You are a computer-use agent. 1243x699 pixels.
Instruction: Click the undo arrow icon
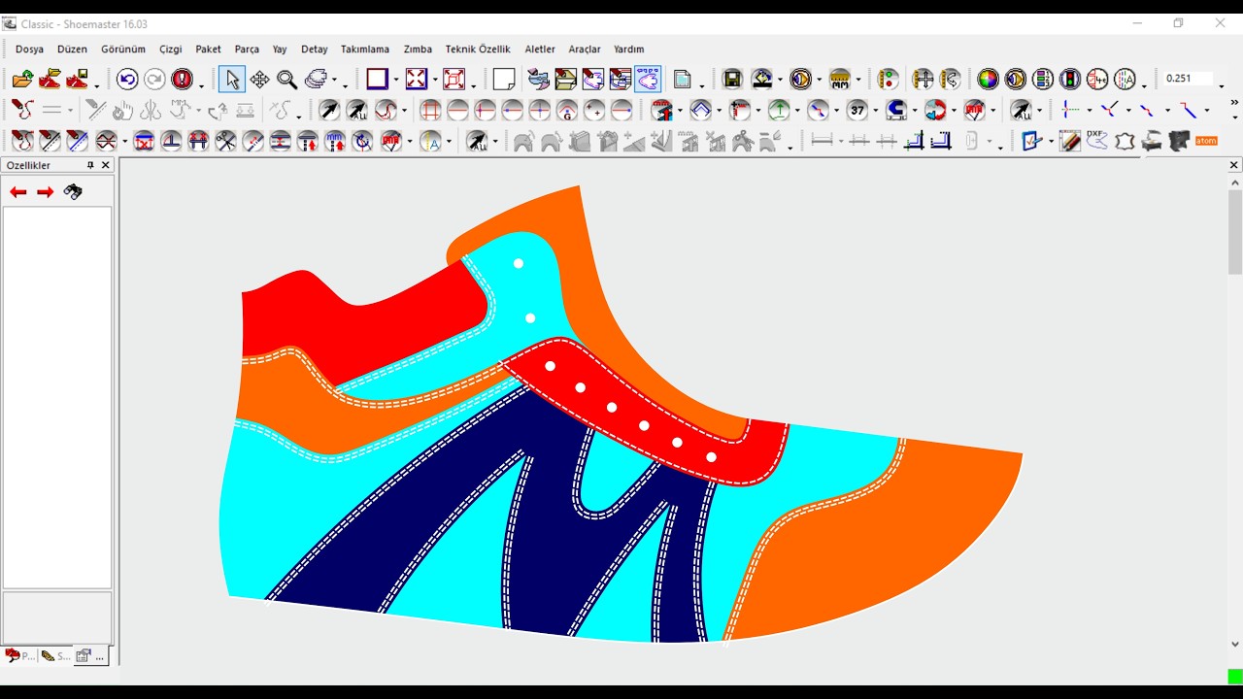[x=127, y=80]
